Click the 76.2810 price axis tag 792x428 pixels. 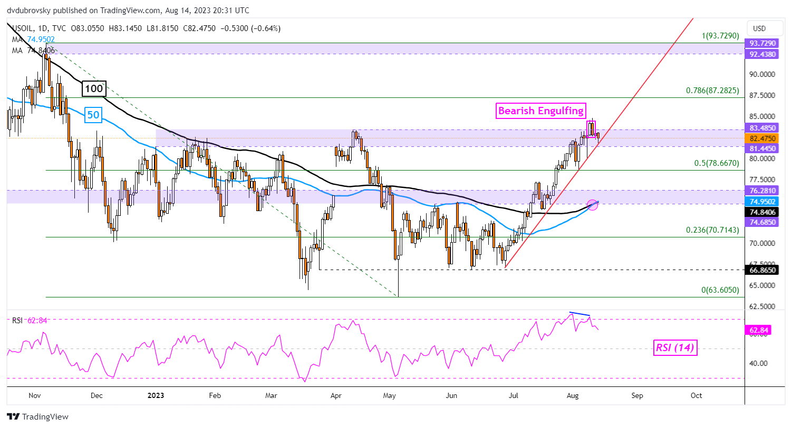tap(762, 191)
